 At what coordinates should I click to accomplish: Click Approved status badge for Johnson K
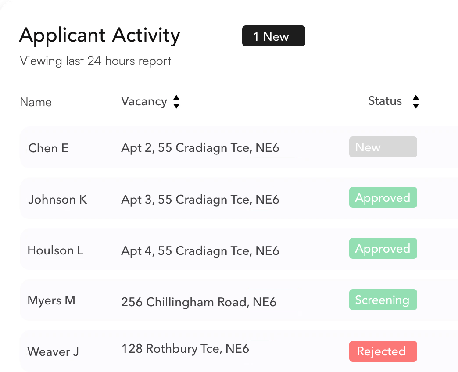coord(383,197)
